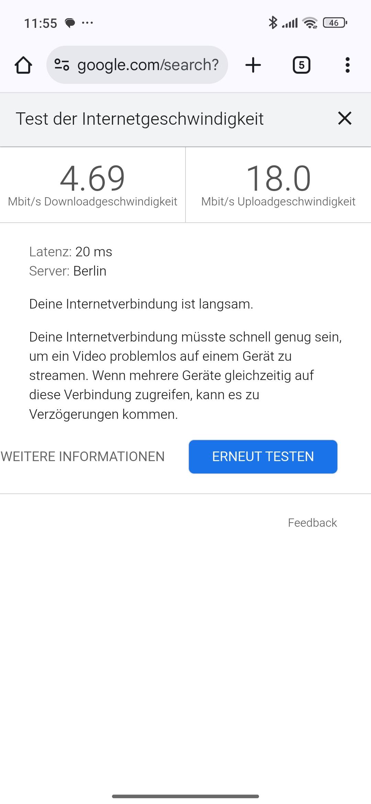Click the ERNEUT TESTEN button
371x804 pixels.
[263, 457]
